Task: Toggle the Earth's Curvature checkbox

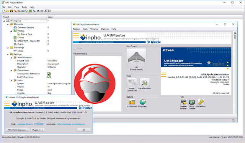Action: [x=49, y=77]
